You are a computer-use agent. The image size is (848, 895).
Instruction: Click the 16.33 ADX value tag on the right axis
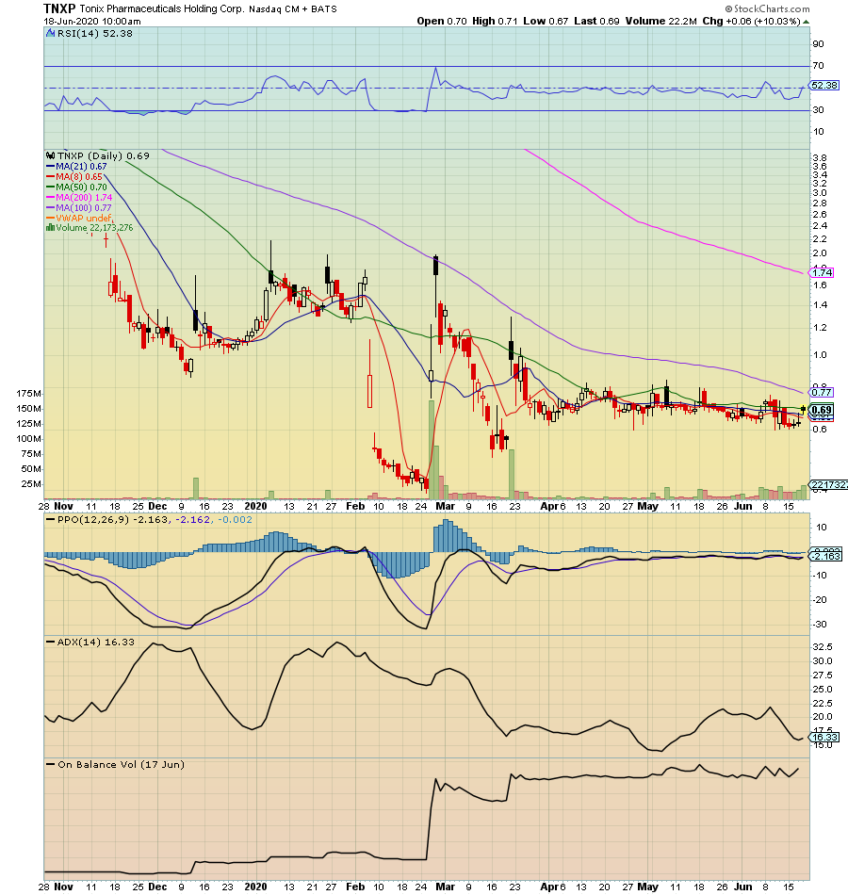824,737
